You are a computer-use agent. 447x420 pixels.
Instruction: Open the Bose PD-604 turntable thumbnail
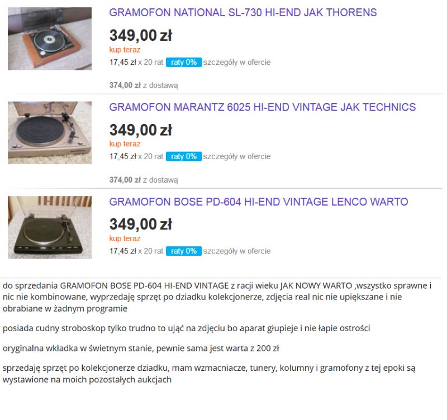50,227
